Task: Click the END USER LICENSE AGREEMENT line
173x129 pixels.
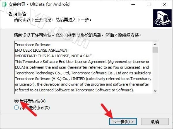Action: 42,50
